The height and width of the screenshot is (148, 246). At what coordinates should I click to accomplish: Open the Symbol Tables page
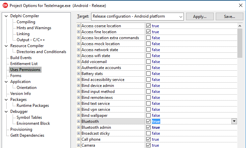point(29,117)
